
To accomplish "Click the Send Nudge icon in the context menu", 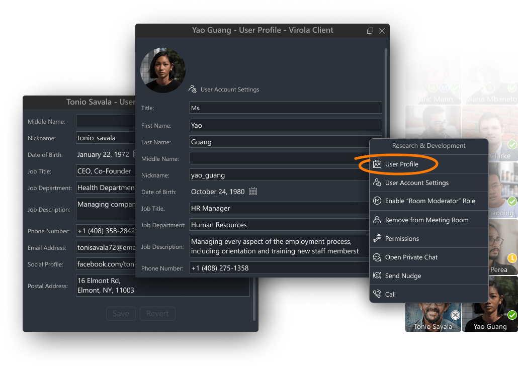I will (x=376, y=276).
